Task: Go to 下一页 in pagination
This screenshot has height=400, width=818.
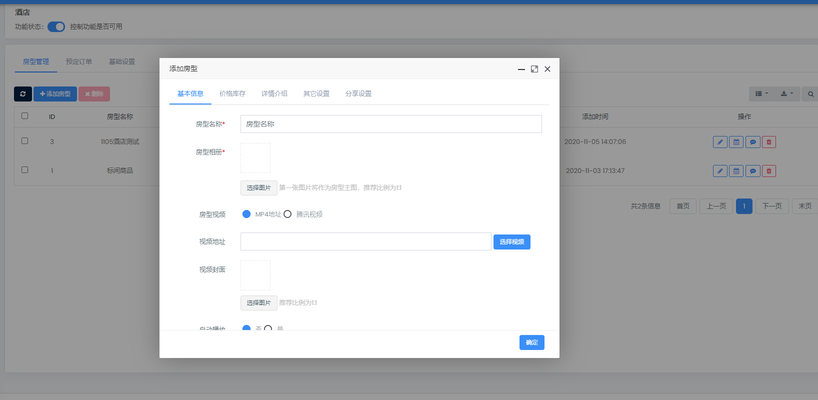Action: coord(772,206)
